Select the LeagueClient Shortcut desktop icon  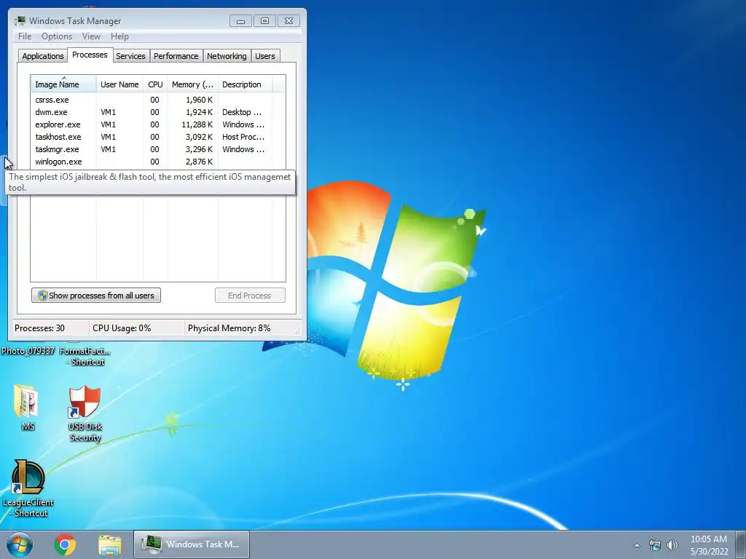coord(28,488)
